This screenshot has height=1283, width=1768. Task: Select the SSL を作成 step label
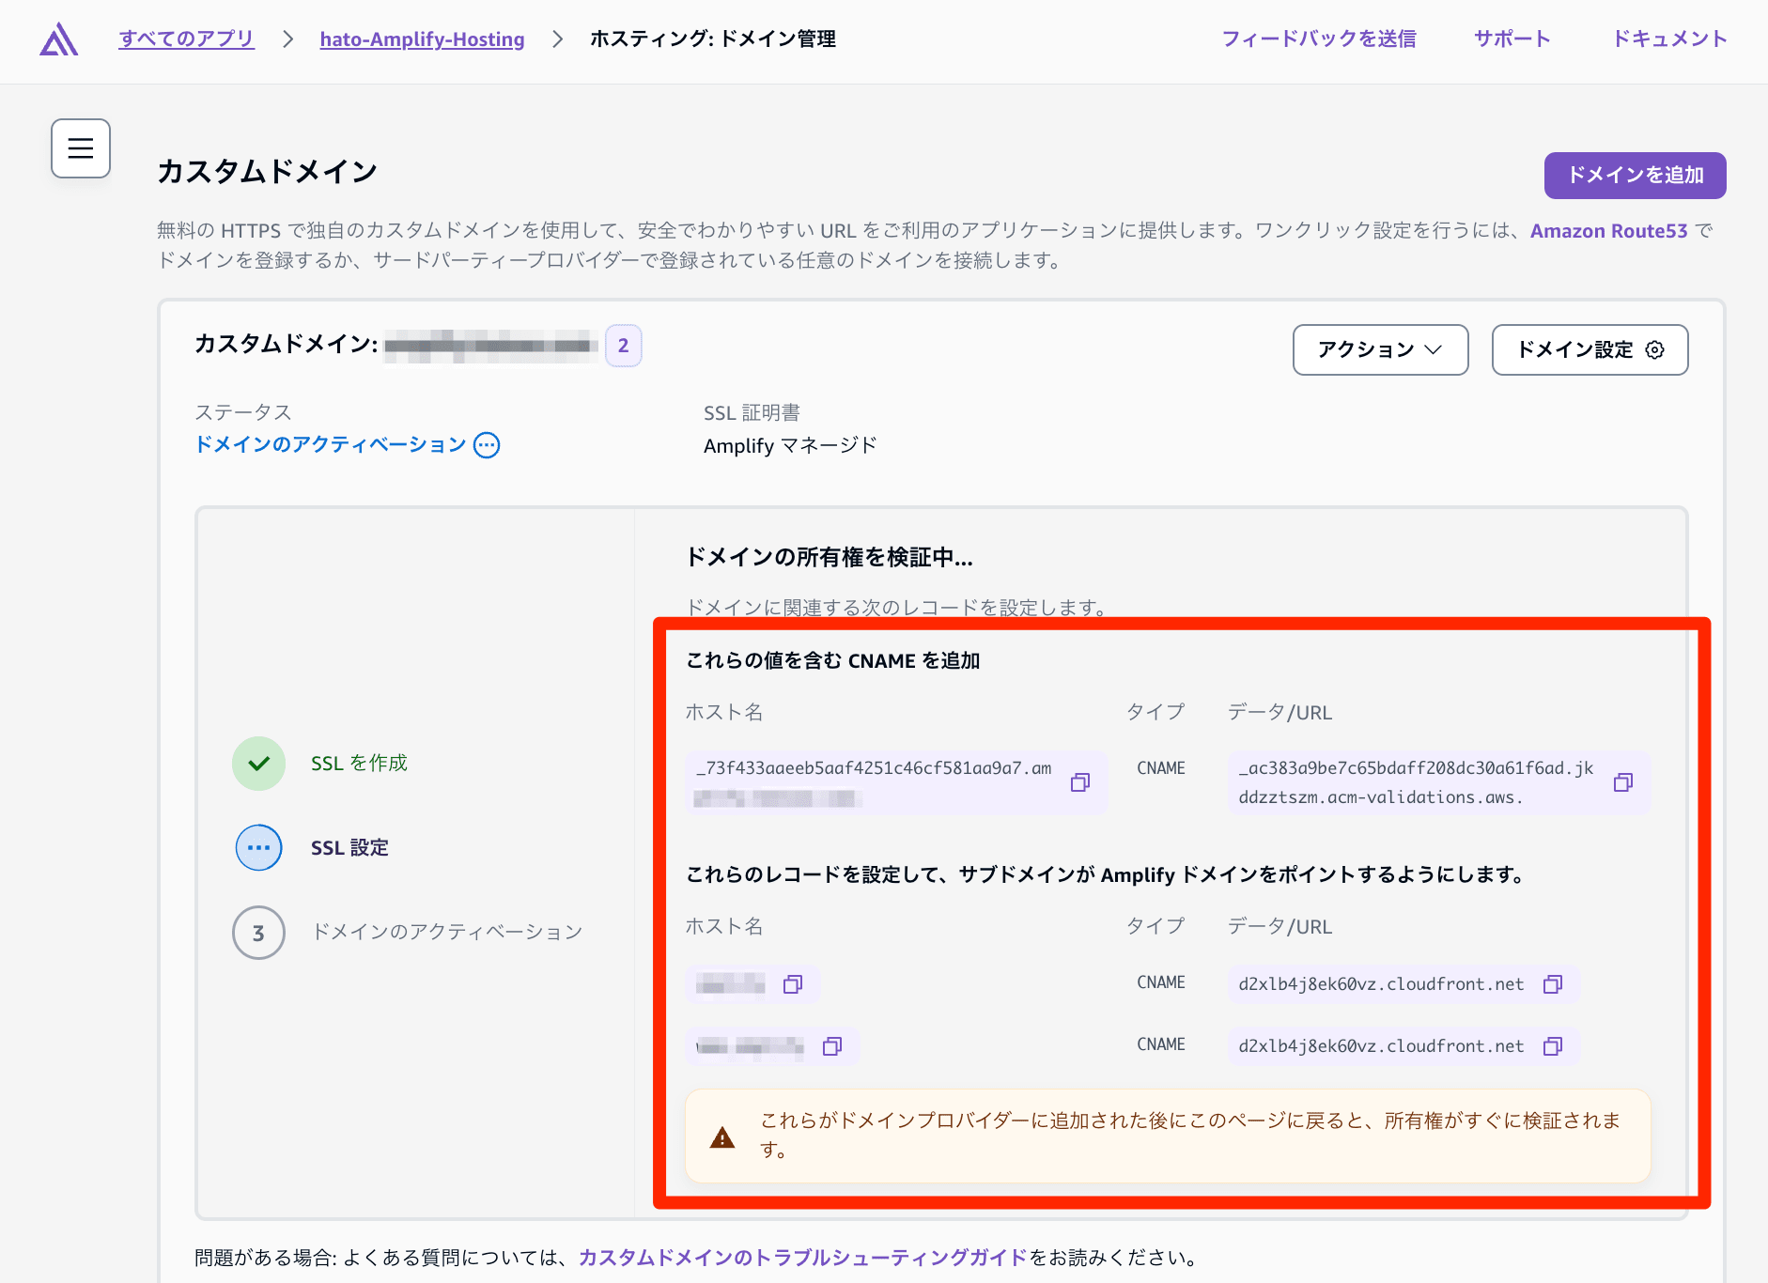359,764
